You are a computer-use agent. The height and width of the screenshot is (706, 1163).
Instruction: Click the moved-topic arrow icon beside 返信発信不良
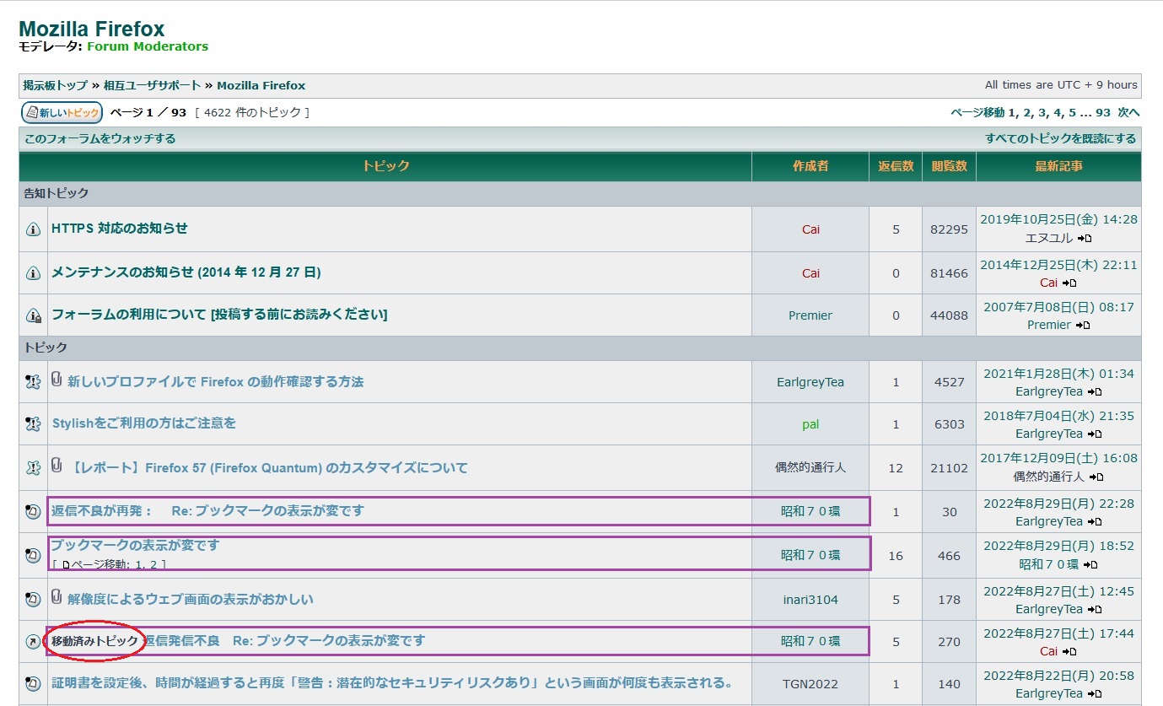33,642
